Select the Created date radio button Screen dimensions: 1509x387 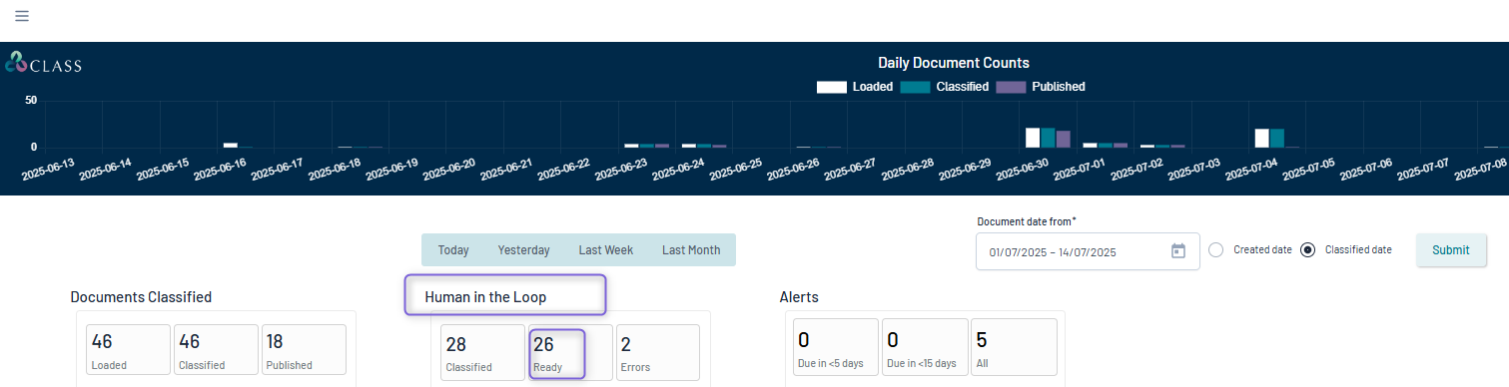pyautogui.click(x=1215, y=249)
